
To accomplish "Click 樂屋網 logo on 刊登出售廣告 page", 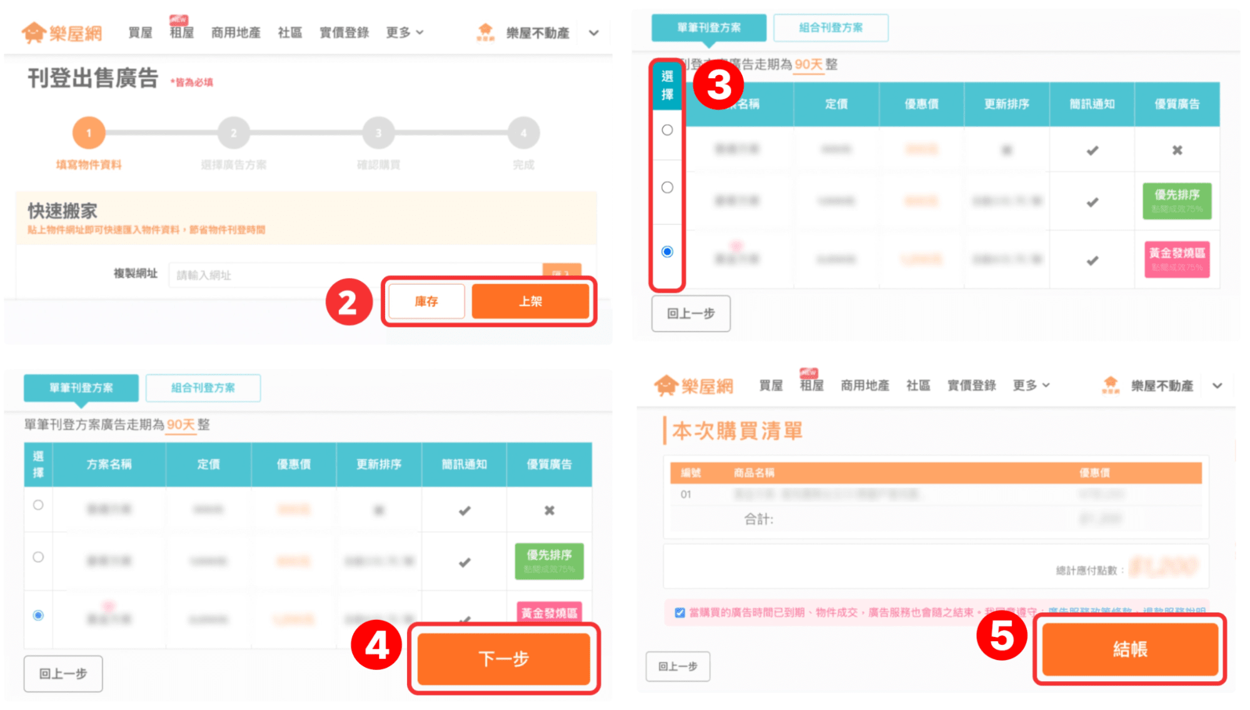I will [62, 33].
